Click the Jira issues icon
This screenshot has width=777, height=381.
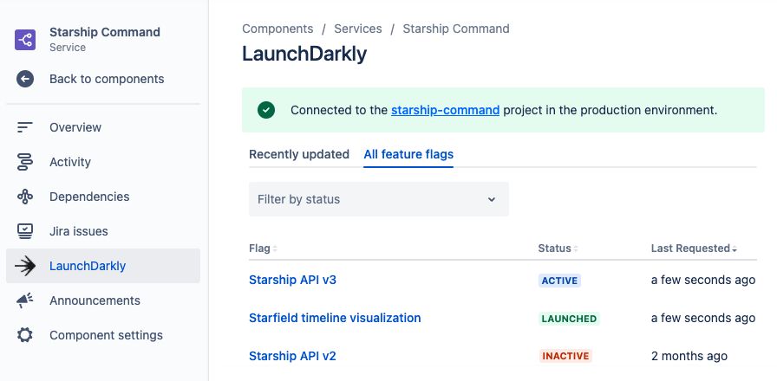[x=25, y=231]
